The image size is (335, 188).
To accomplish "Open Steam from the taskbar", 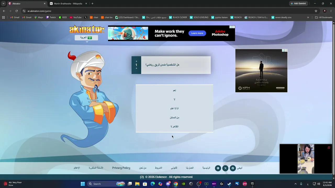I will (x=229, y=184).
